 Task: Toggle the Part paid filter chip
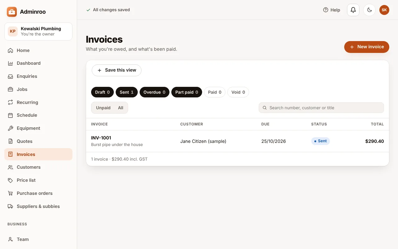tap(187, 92)
